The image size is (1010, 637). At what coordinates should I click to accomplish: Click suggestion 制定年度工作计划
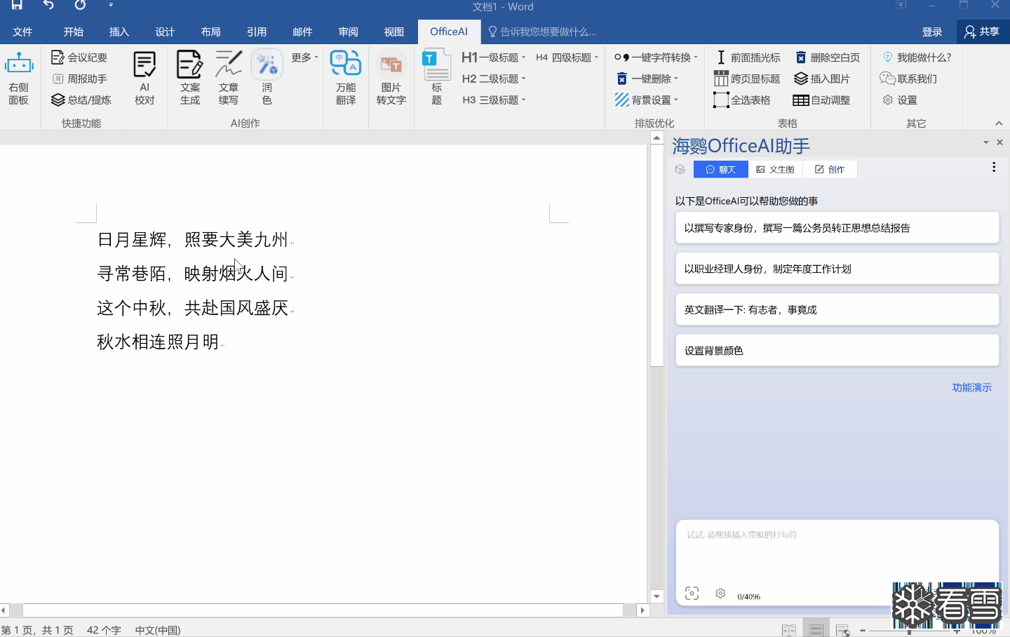pos(837,269)
